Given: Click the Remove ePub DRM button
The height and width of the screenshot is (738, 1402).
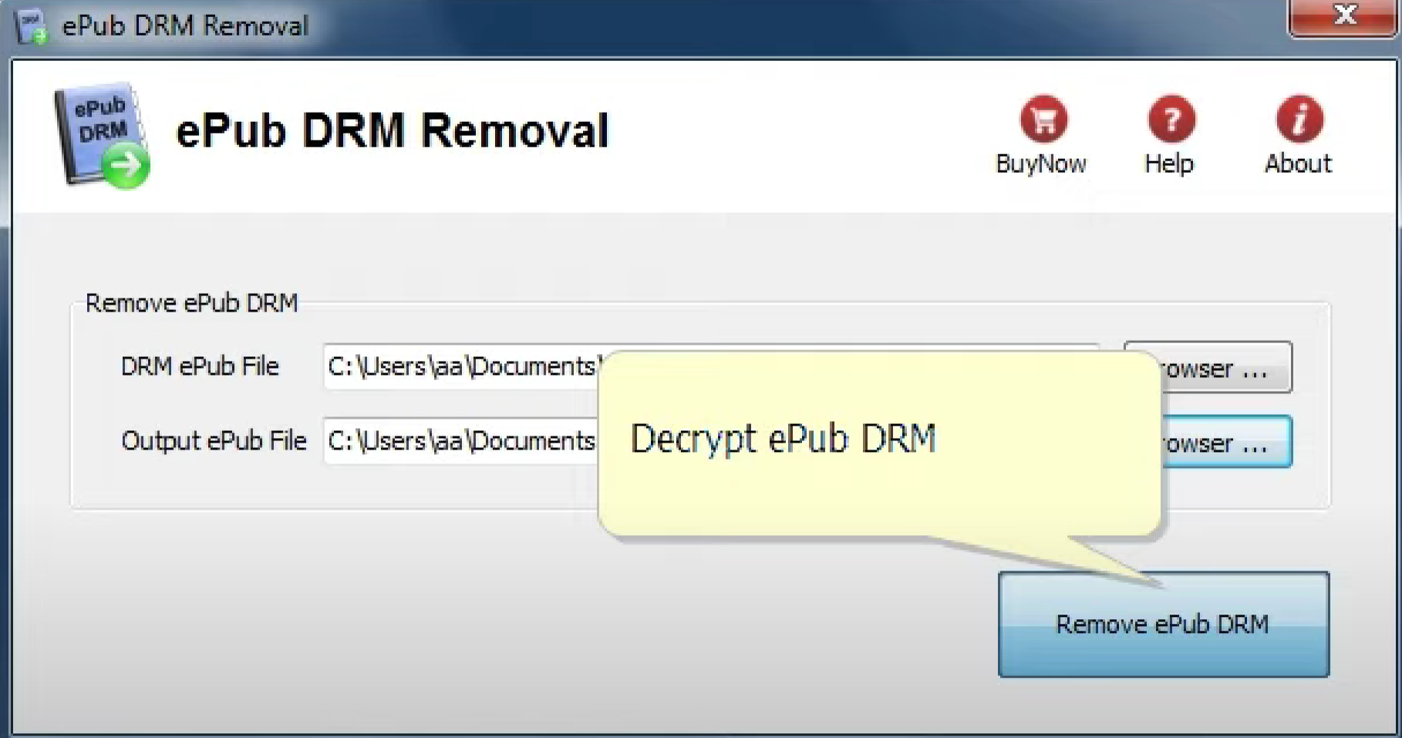Looking at the screenshot, I should (1163, 624).
